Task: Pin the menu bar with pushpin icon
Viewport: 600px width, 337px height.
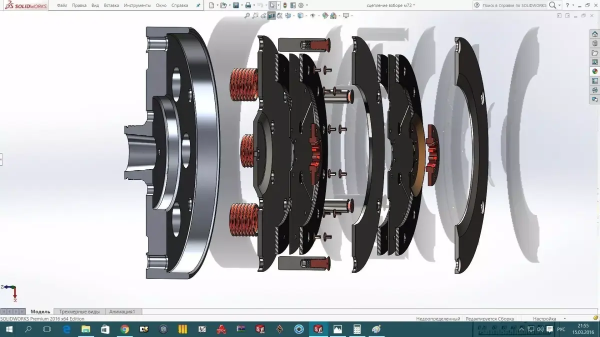Action: 198,5
